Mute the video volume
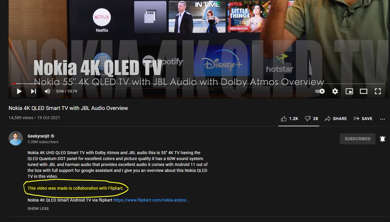The image size is (390, 222). 47,91
